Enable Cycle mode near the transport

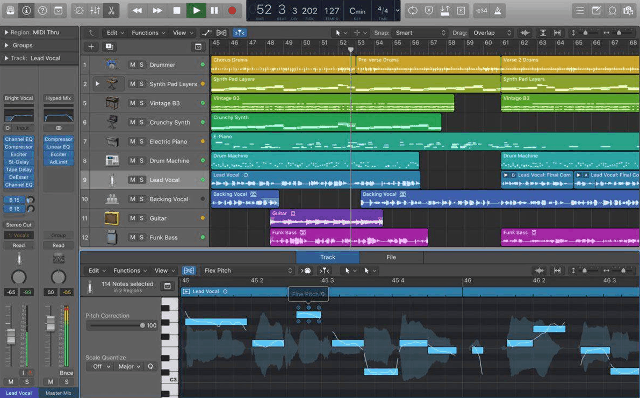[x=412, y=10]
